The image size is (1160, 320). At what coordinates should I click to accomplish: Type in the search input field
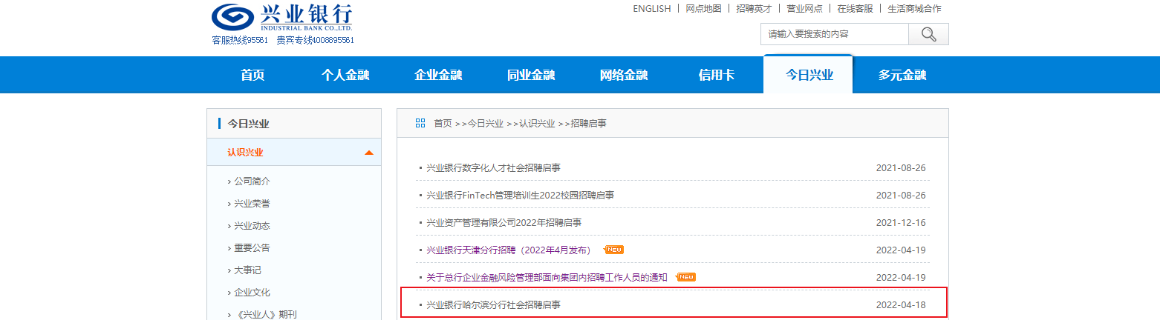[x=834, y=34]
